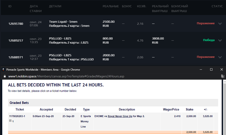Click the 3808.00 RUB winnings value

tap(158, 40)
